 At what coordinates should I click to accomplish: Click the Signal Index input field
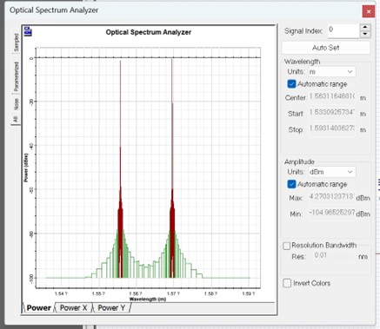tap(343, 30)
